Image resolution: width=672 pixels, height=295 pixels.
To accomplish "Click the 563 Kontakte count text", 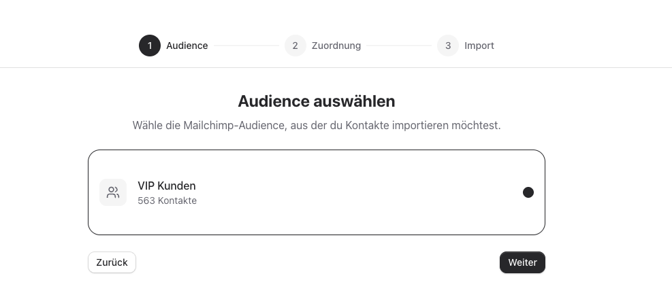I will click(x=167, y=201).
